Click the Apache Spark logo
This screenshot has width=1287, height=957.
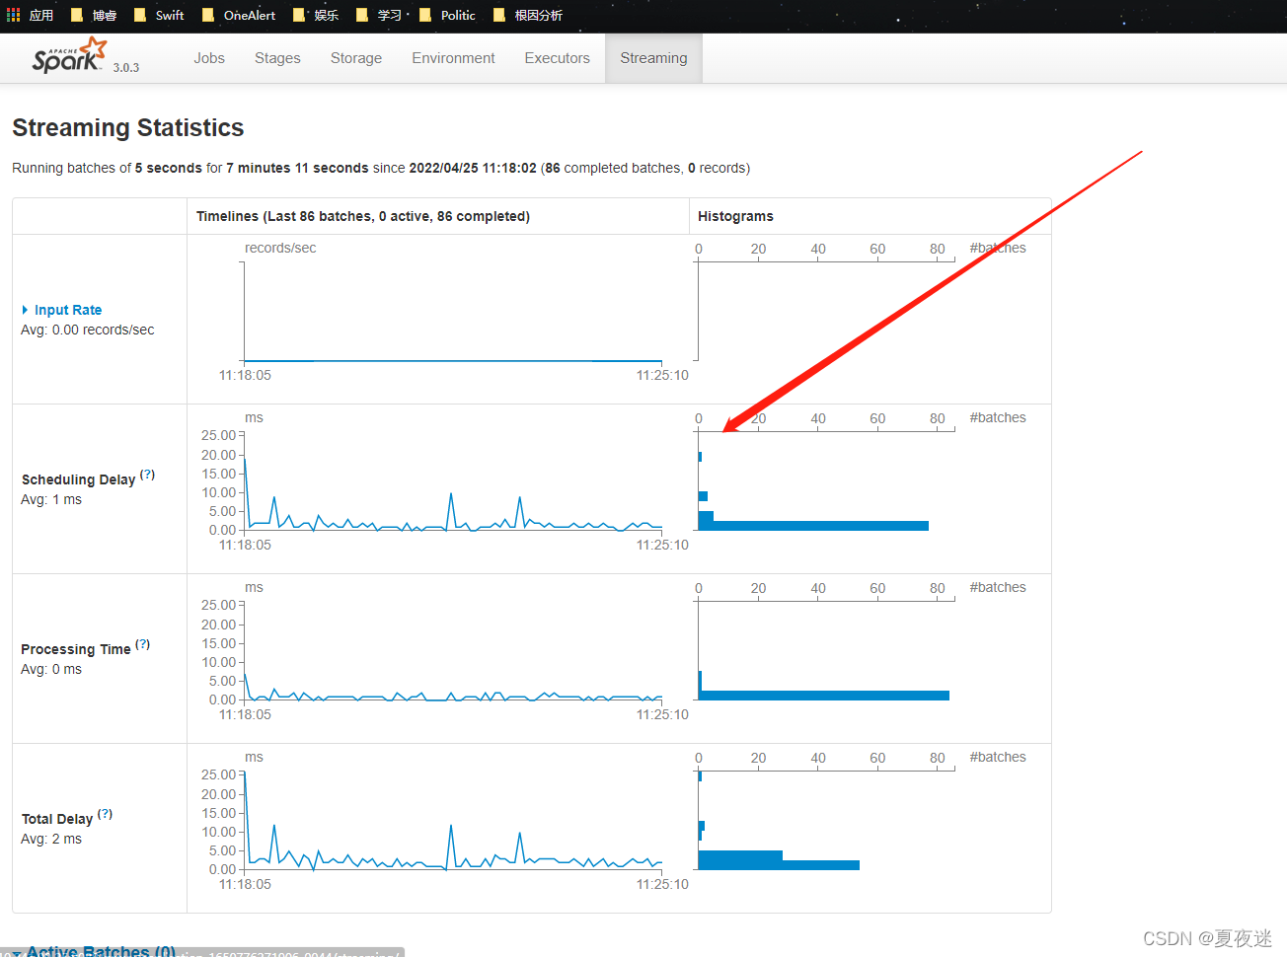coord(69,55)
